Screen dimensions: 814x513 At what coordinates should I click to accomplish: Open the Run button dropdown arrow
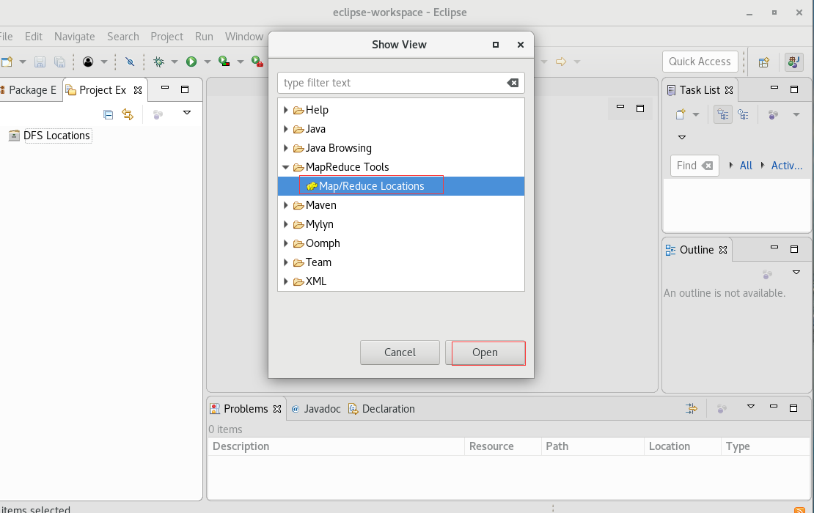click(x=207, y=62)
